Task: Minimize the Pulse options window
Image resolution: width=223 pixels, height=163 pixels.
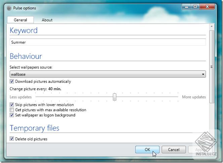Action: [187, 7]
